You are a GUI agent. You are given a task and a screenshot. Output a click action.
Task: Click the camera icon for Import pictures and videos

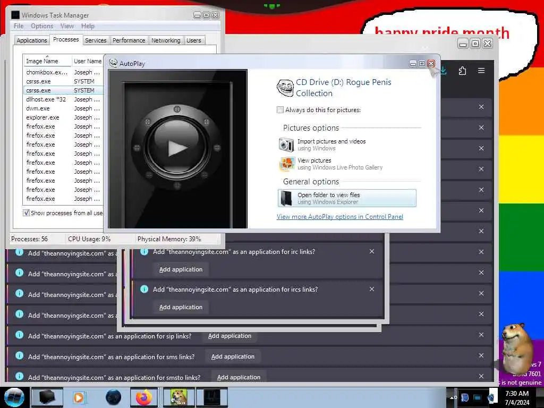(286, 144)
